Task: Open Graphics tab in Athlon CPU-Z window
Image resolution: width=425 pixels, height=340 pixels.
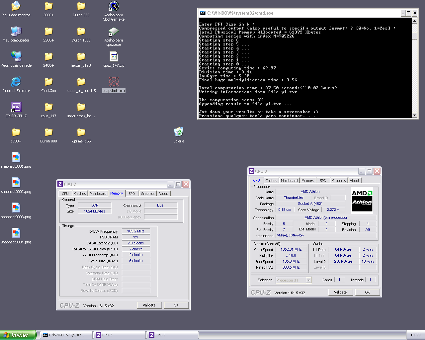Action: (339, 181)
